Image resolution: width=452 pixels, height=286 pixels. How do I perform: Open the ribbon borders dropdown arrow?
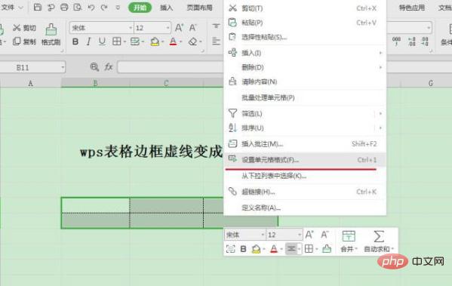pyautogui.click(x=125, y=42)
